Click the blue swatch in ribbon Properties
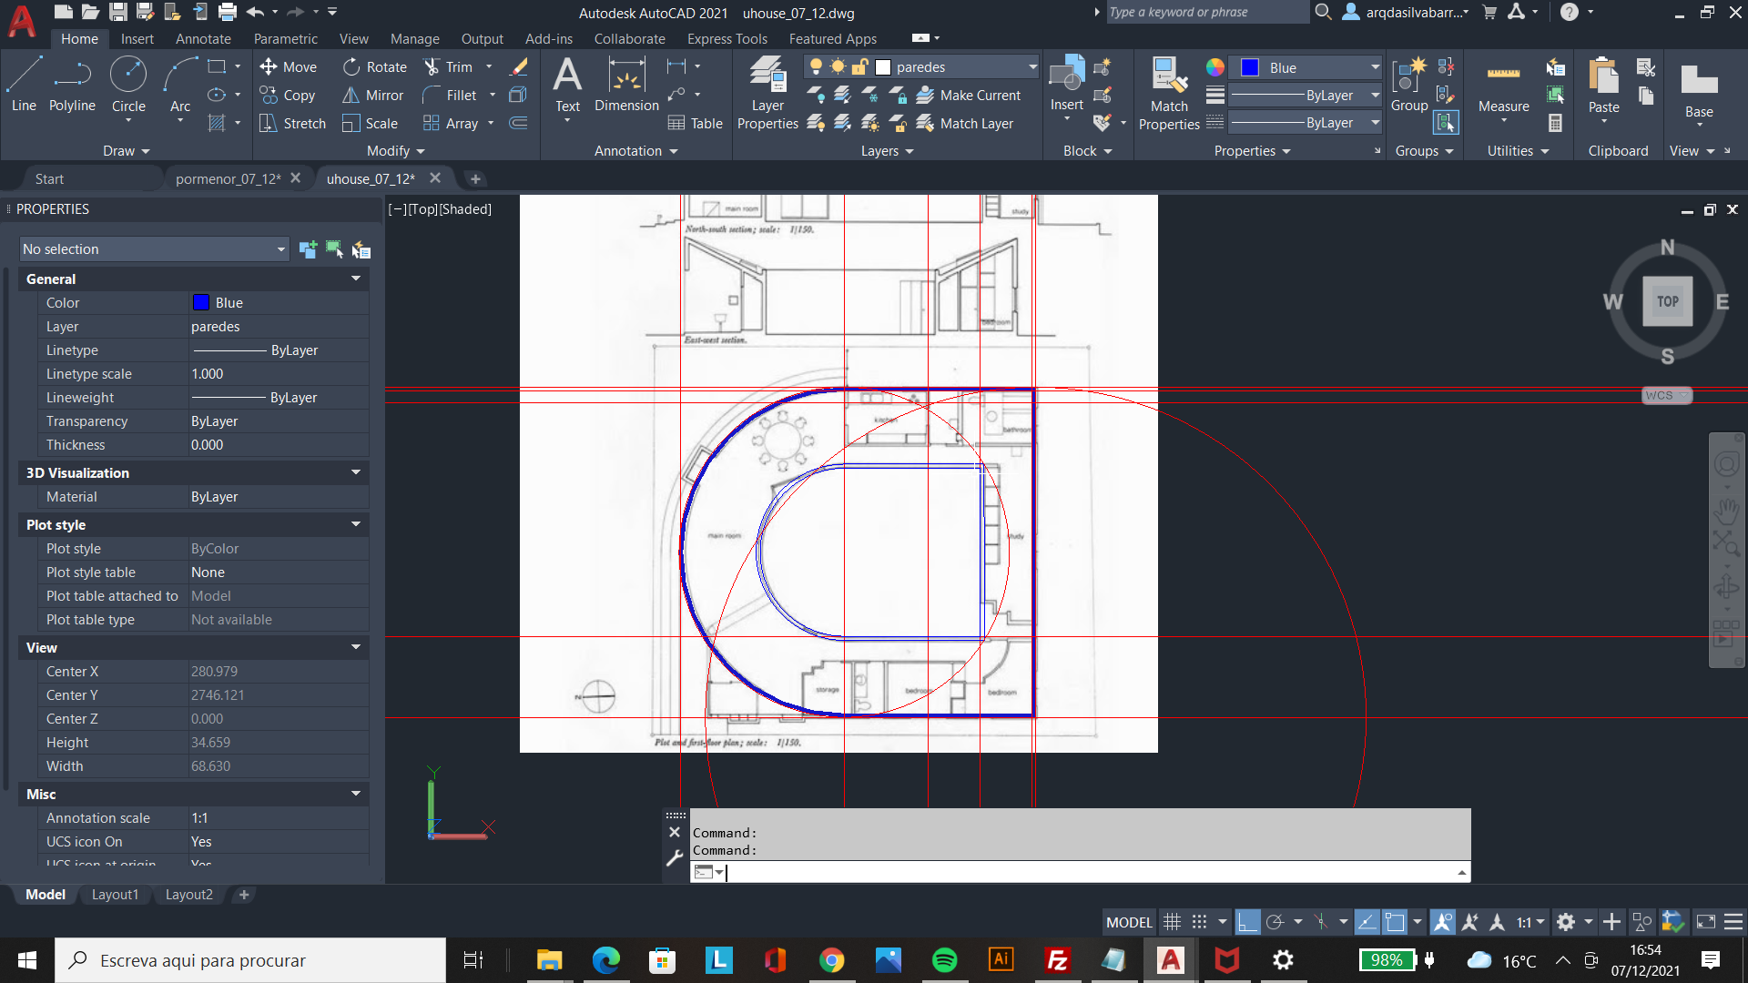Viewport: 1748px width, 983px height. [1250, 67]
